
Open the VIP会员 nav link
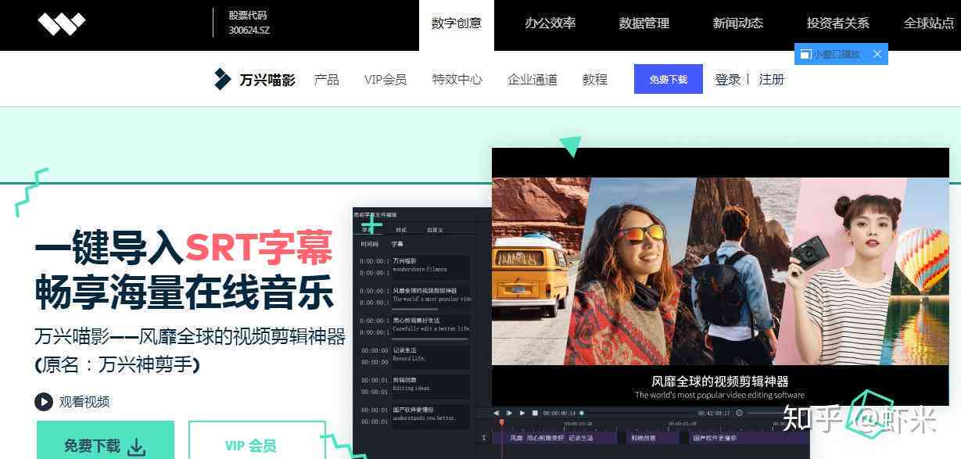[385, 79]
